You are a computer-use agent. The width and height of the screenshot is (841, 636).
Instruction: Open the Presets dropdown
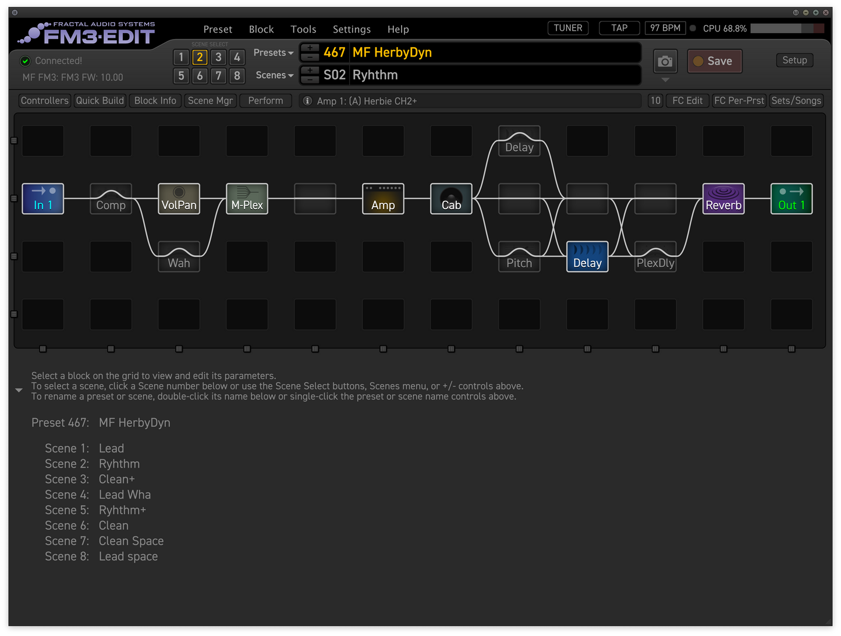[x=273, y=52]
